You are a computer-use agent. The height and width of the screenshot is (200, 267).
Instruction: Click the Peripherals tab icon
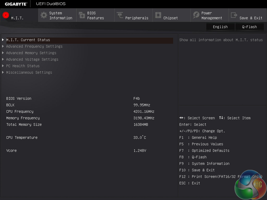pos(120,15)
